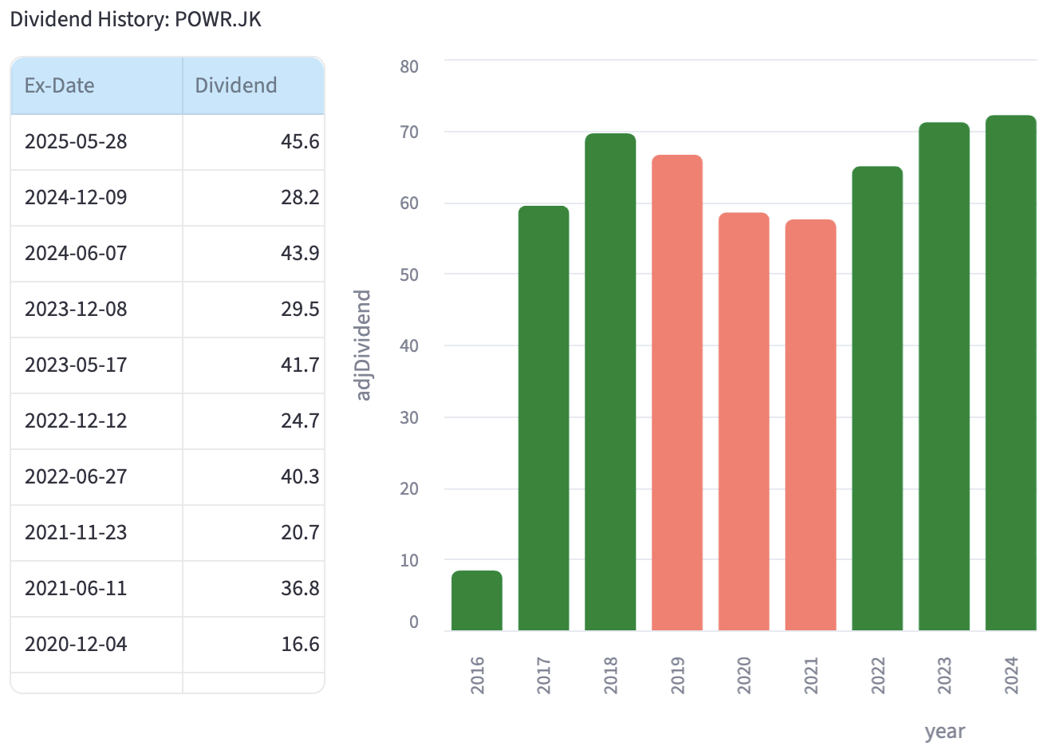Select the 2021-06-11 ex-date cell
The width and height of the screenshot is (1037, 750).
[97, 589]
